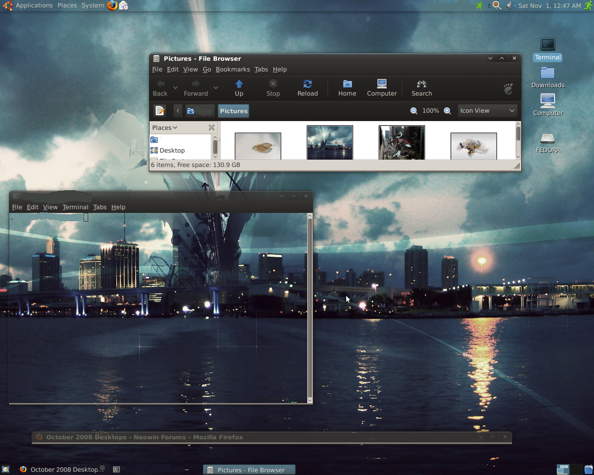
Task: Launch Firefox from the top panel
Action: point(112,6)
